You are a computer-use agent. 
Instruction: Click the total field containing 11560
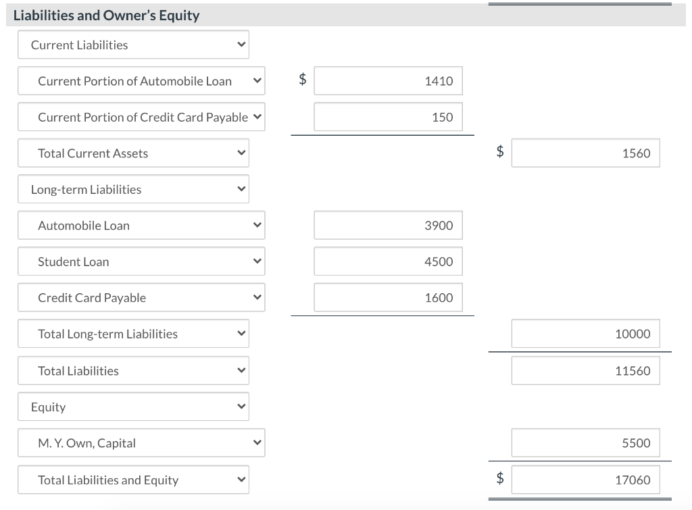[586, 371]
